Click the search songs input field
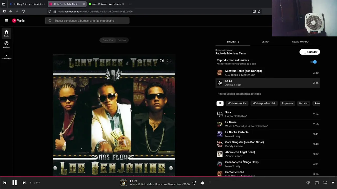337x189 pixels. click(x=87, y=21)
